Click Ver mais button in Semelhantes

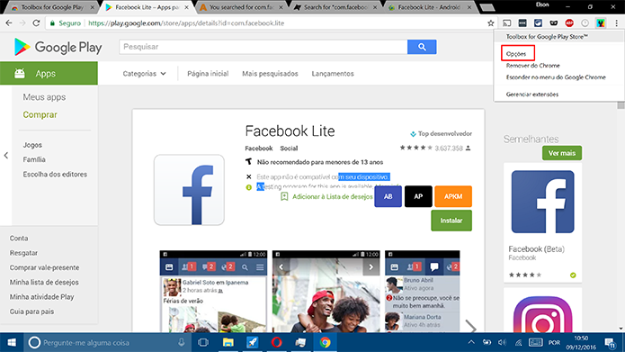coord(562,153)
